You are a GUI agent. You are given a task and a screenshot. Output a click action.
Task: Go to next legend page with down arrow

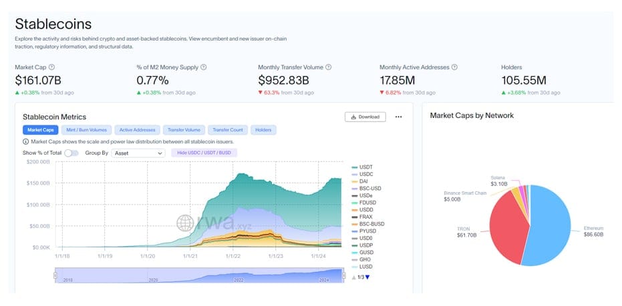pos(367,277)
